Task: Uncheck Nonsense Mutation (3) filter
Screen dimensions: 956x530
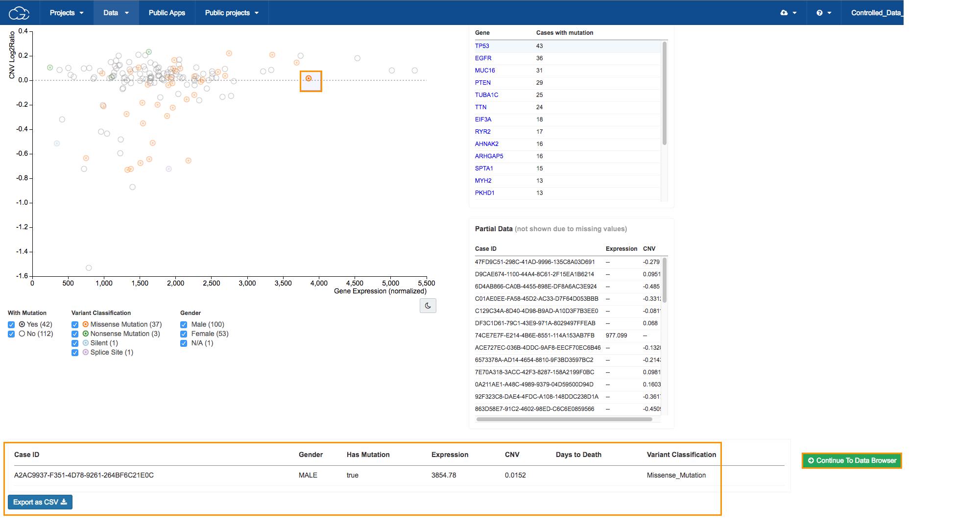Action: click(75, 334)
